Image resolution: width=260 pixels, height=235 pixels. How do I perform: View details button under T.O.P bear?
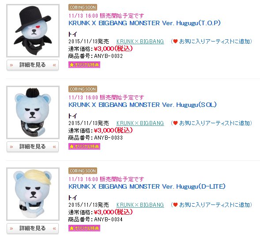click(x=33, y=65)
